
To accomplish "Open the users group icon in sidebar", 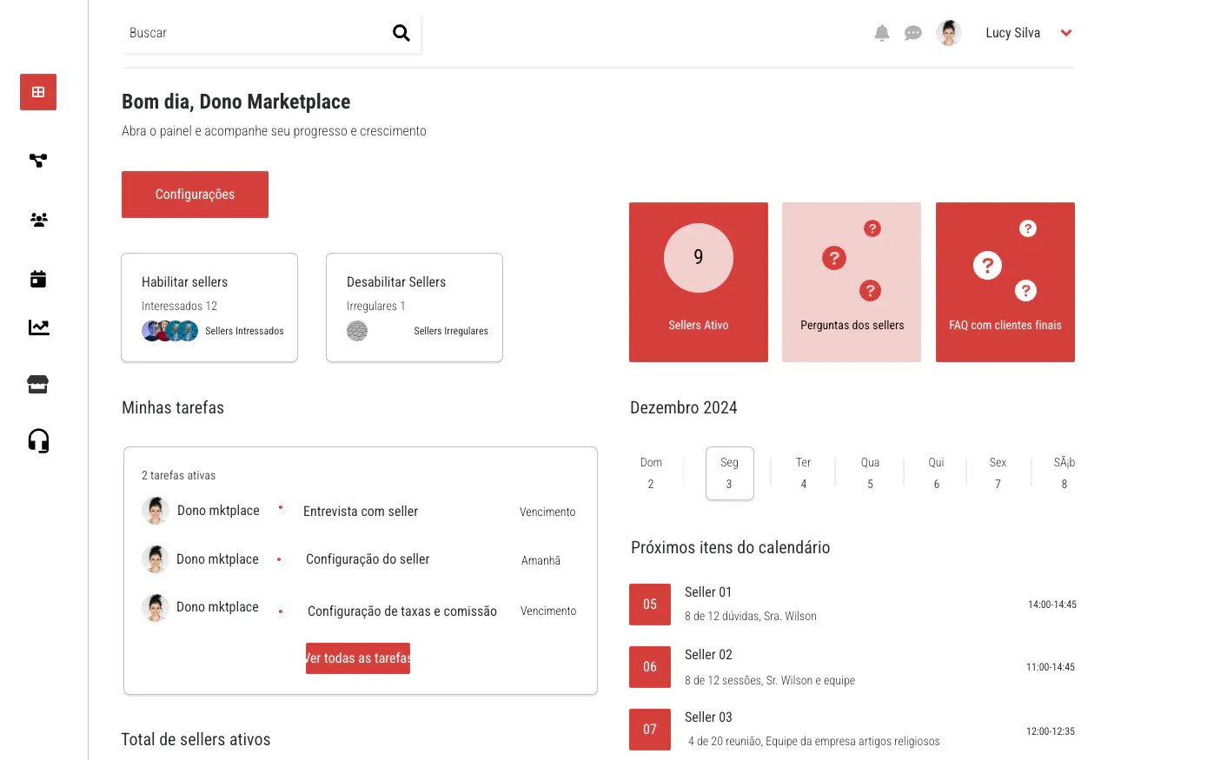I will click(38, 220).
